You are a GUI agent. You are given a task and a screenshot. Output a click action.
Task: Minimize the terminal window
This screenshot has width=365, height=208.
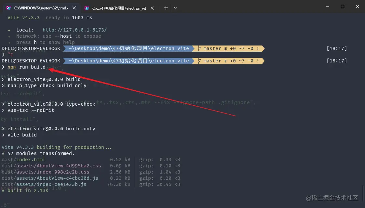click(328, 6)
